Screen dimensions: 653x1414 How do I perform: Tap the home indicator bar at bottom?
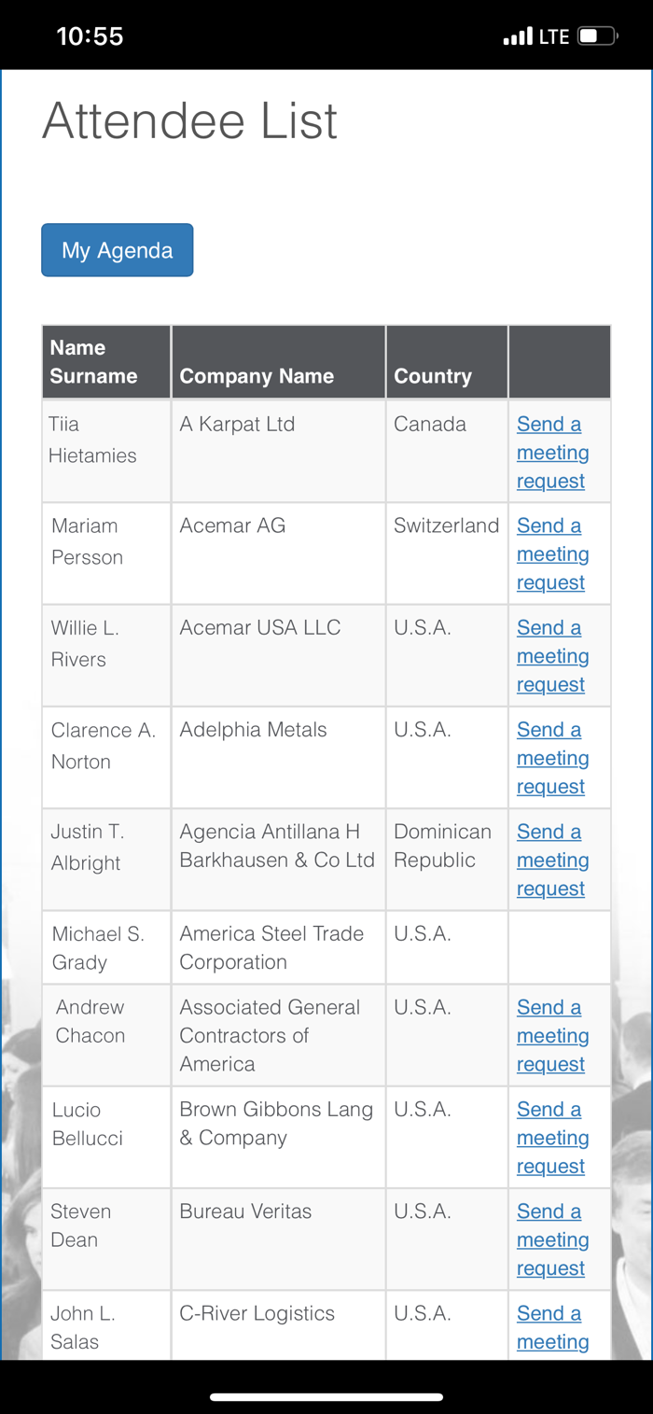pyautogui.click(x=326, y=1397)
